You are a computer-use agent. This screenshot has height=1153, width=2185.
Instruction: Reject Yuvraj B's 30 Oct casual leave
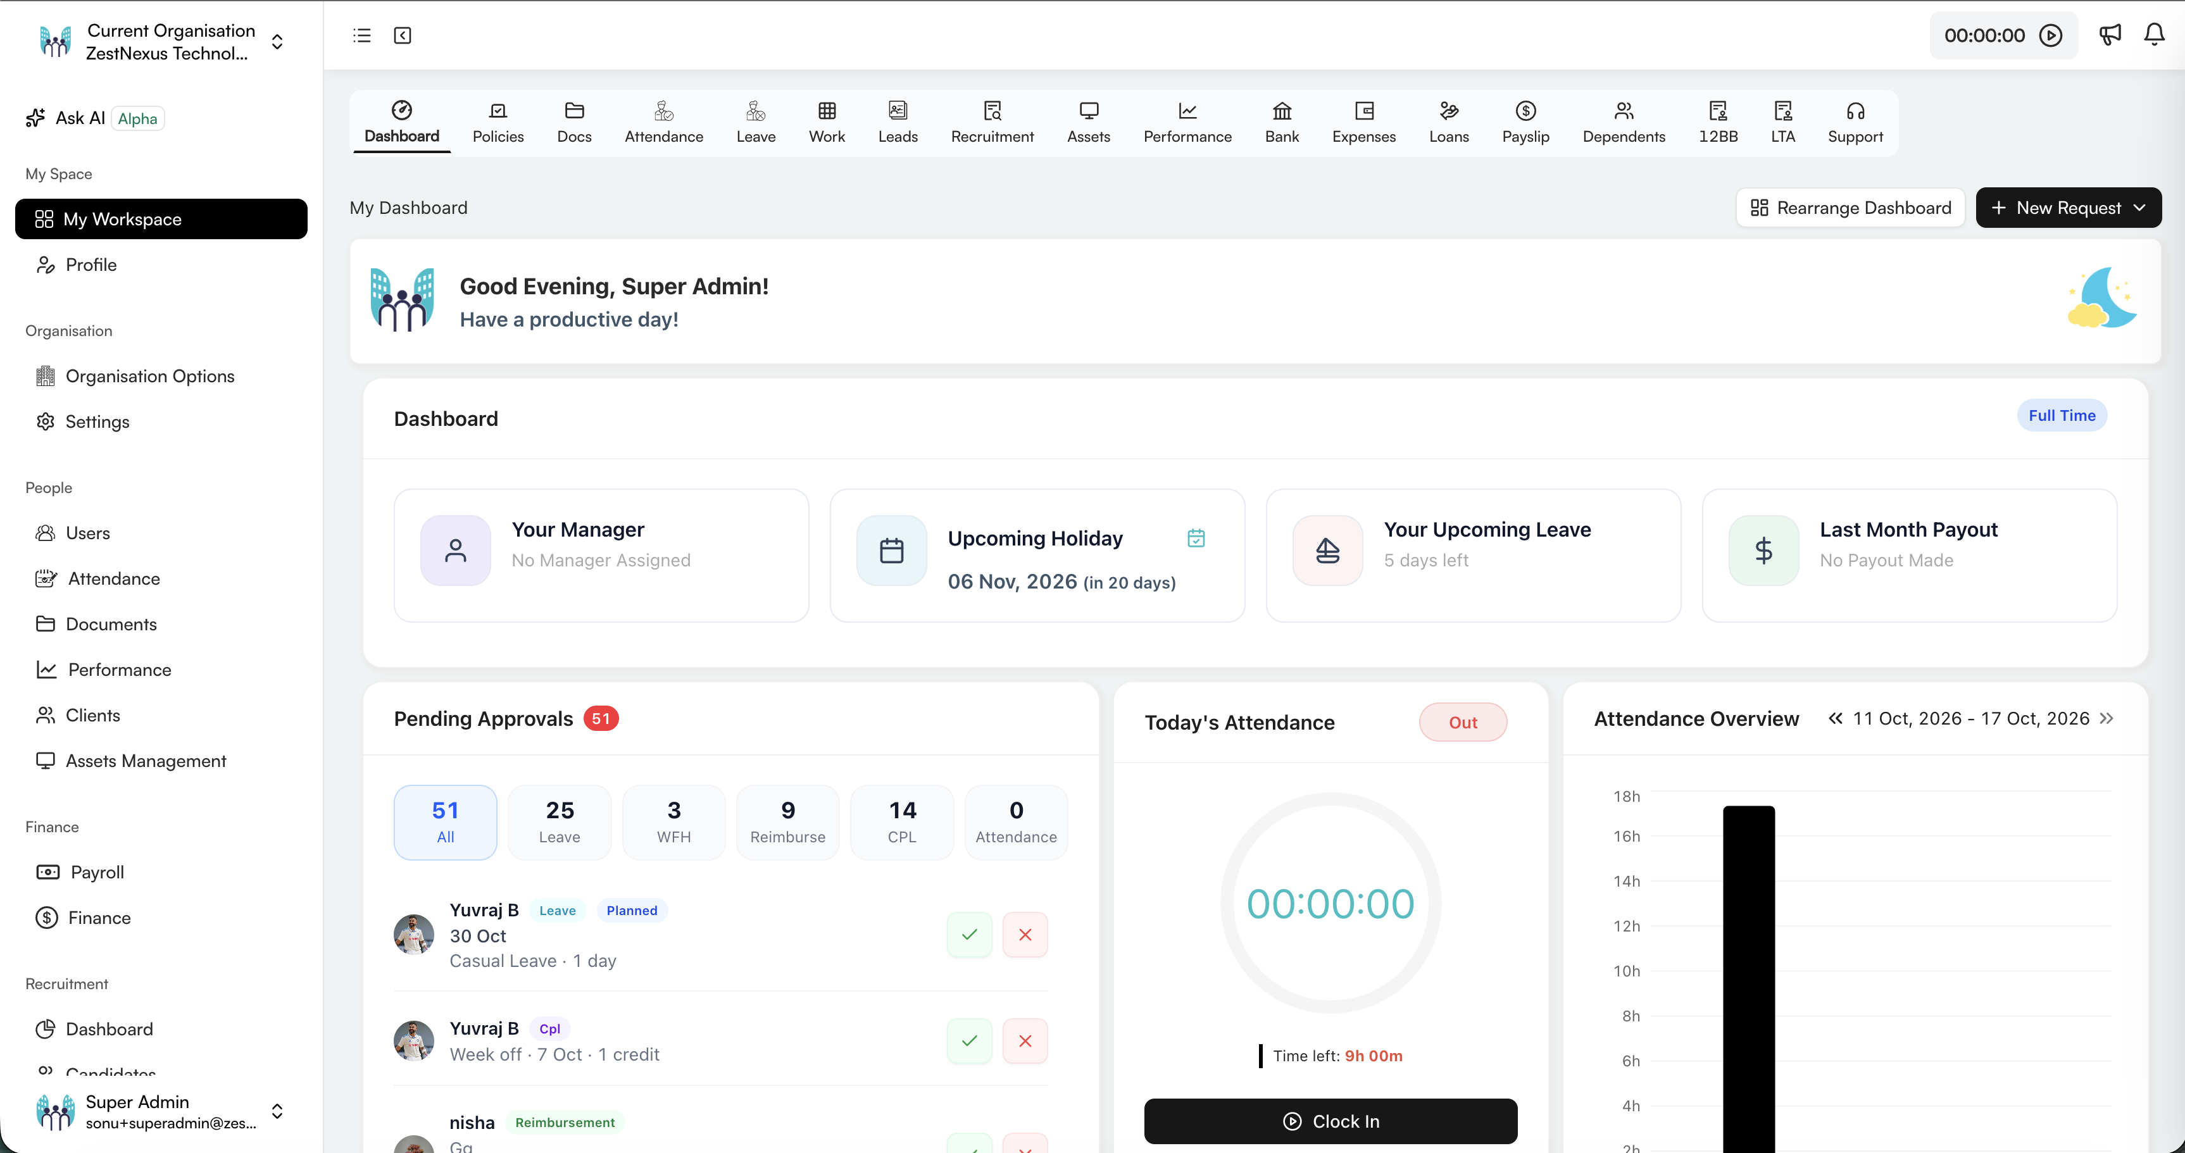point(1025,934)
